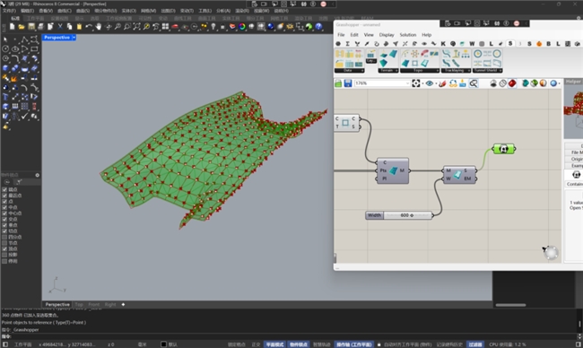Click the New file icon in Rhino toolbar
This screenshot has height=348, width=583.
[x=12, y=26]
